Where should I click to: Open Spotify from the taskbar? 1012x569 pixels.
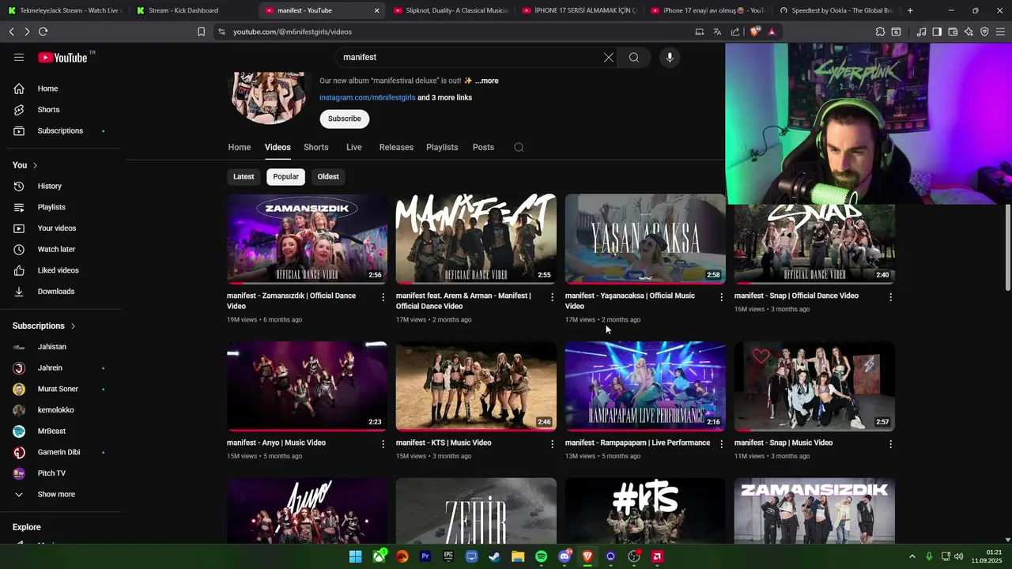(541, 556)
